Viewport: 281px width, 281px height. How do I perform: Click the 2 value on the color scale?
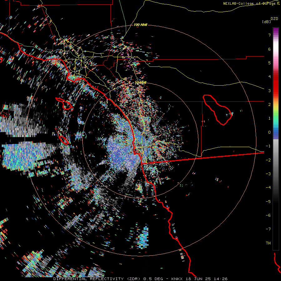[x=269, y=105]
